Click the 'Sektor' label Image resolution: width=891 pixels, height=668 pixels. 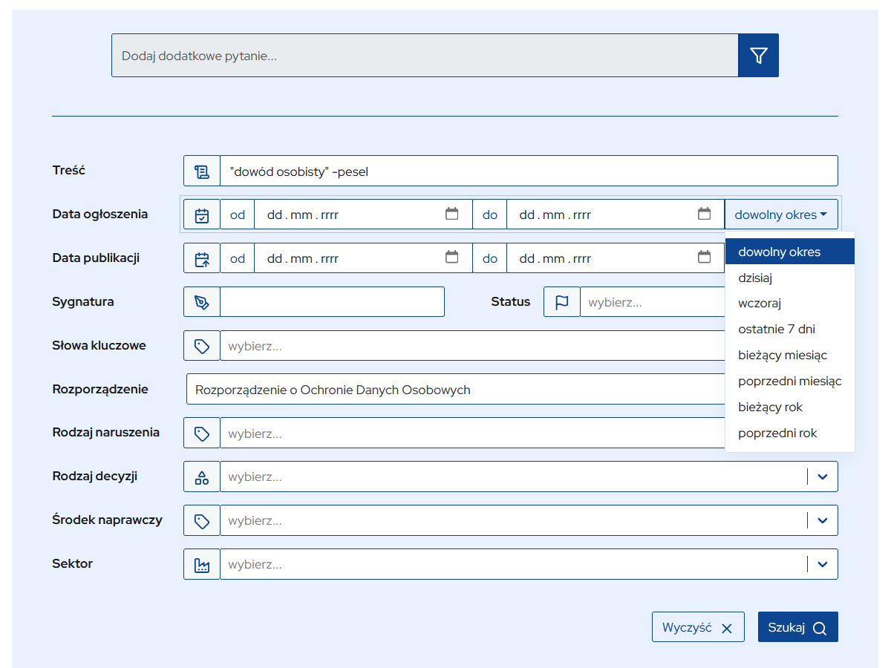click(x=73, y=564)
